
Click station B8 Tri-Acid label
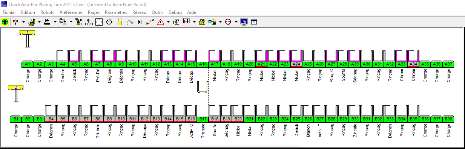(98, 119)
